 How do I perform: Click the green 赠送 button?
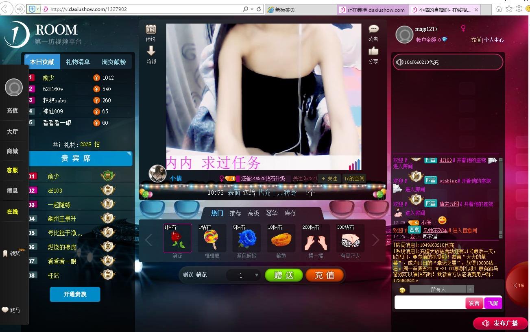[284, 275]
